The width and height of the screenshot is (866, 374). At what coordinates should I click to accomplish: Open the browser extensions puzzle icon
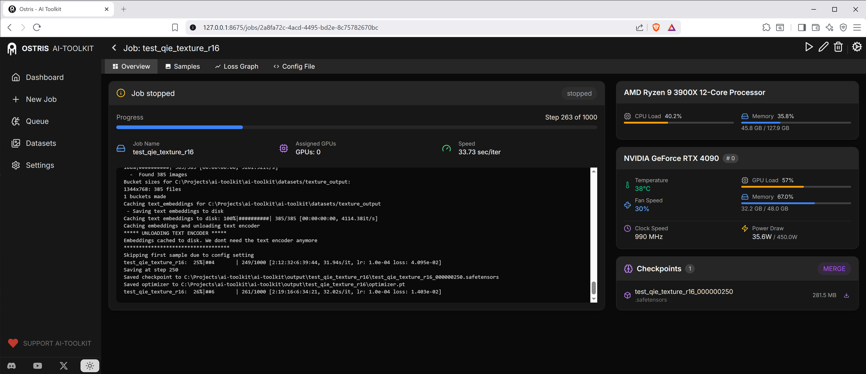(x=766, y=27)
